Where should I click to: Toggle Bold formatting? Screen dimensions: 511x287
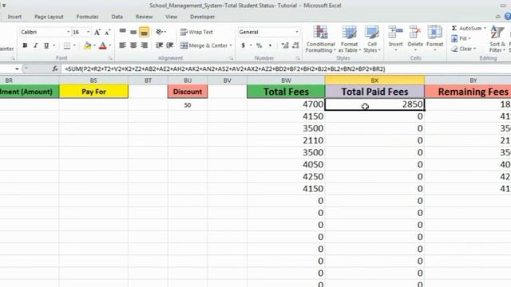coord(25,45)
